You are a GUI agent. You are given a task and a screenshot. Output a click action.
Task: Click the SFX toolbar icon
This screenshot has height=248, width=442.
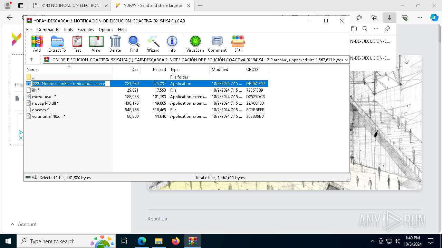tap(238, 44)
